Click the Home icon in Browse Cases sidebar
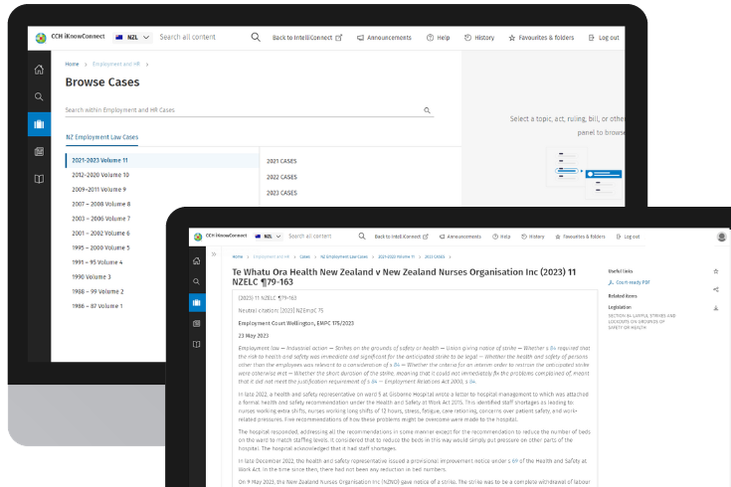This screenshot has height=487, width=731. click(39, 70)
